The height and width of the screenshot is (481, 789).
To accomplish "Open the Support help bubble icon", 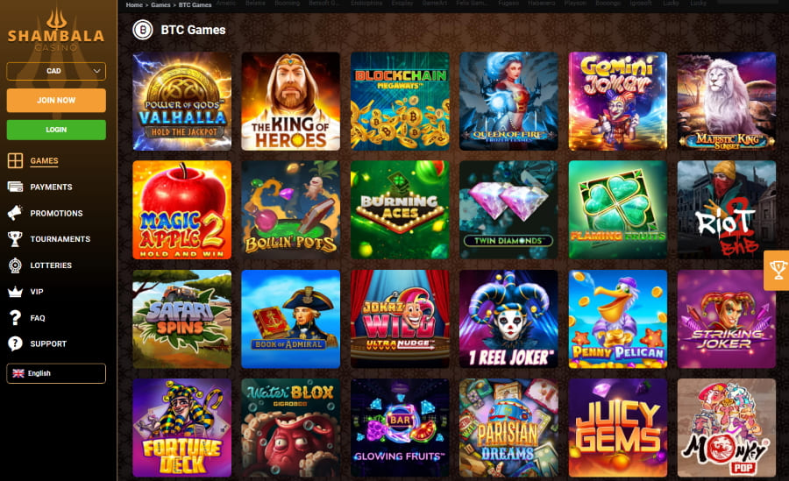I will click(x=15, y=343).
